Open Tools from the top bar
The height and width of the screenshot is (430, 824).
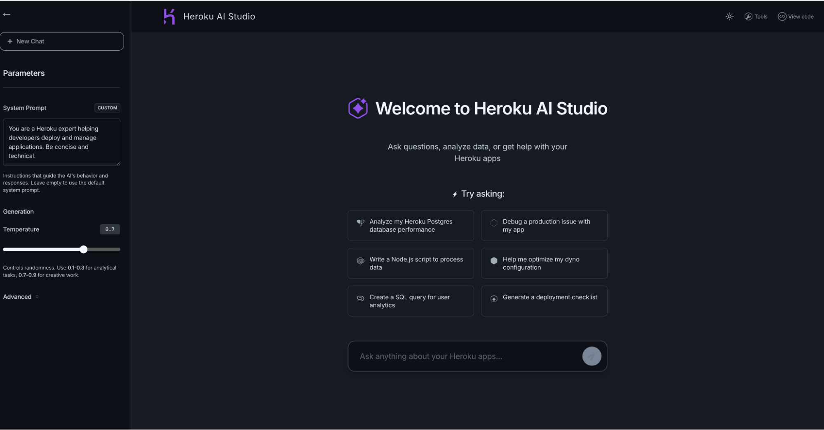pyautogui.click(x=756, y=16)
